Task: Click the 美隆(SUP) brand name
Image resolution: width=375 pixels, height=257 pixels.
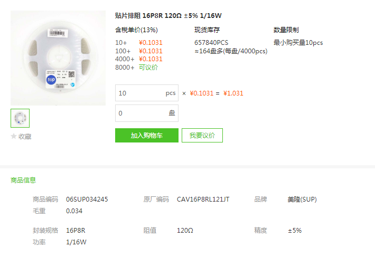Action: coord(302,199)
